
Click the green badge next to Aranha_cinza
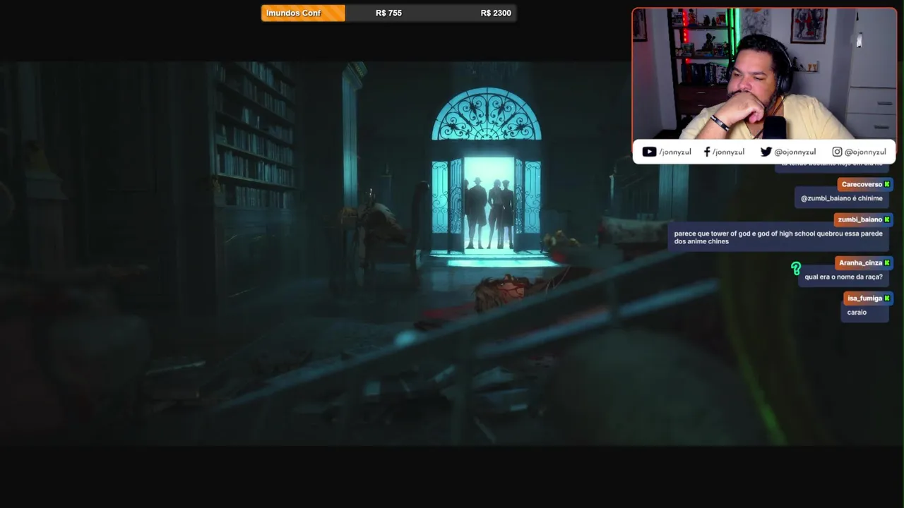click(x=887, y=262)
